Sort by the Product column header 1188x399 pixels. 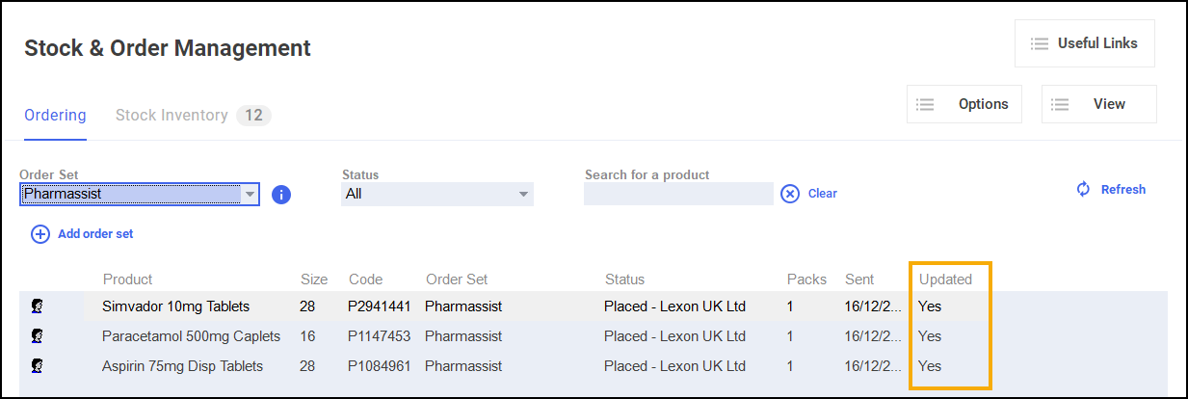point(127,279)
